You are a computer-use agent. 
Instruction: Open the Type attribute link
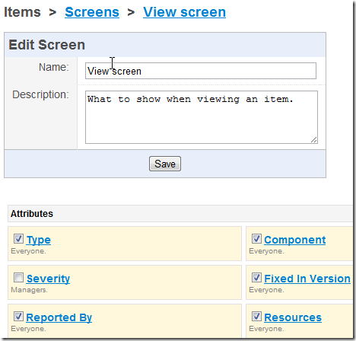tap(39, 240)
